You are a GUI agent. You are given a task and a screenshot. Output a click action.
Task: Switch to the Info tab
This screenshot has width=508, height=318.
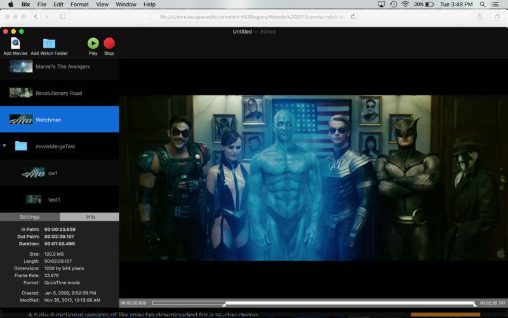click(x=90, y=217)
